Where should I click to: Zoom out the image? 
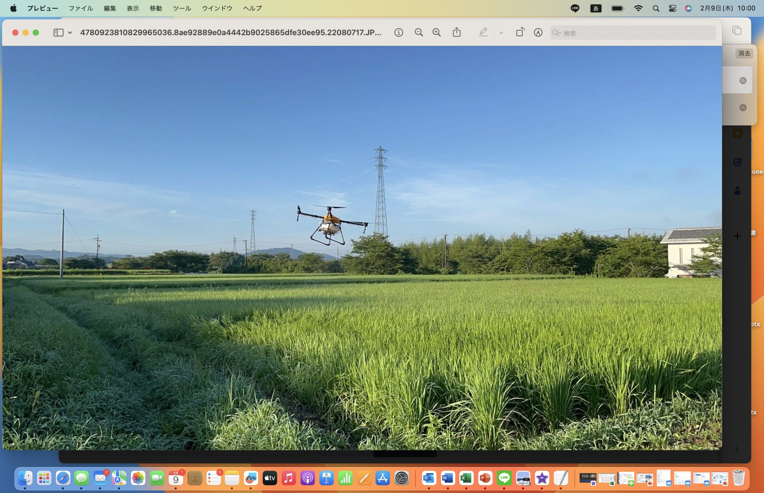(419, 33)
